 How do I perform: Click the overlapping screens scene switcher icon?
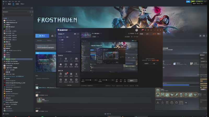(71, 80)
